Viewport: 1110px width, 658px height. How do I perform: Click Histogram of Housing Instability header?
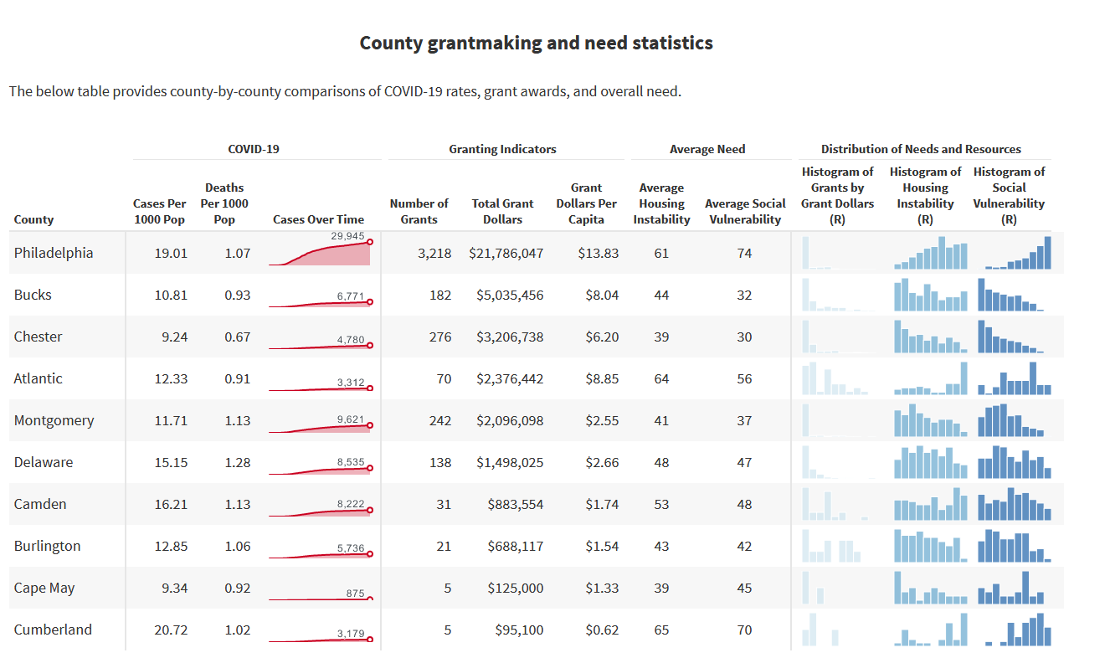click(925, 196)
